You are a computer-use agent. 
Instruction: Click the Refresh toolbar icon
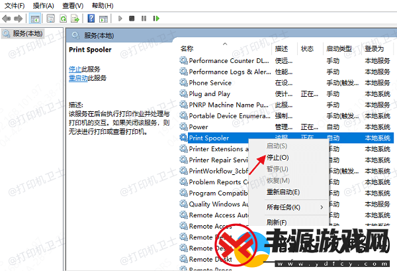point(63,19)
